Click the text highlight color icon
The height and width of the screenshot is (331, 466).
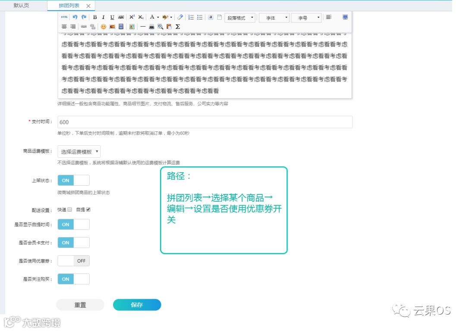(165, 17)
